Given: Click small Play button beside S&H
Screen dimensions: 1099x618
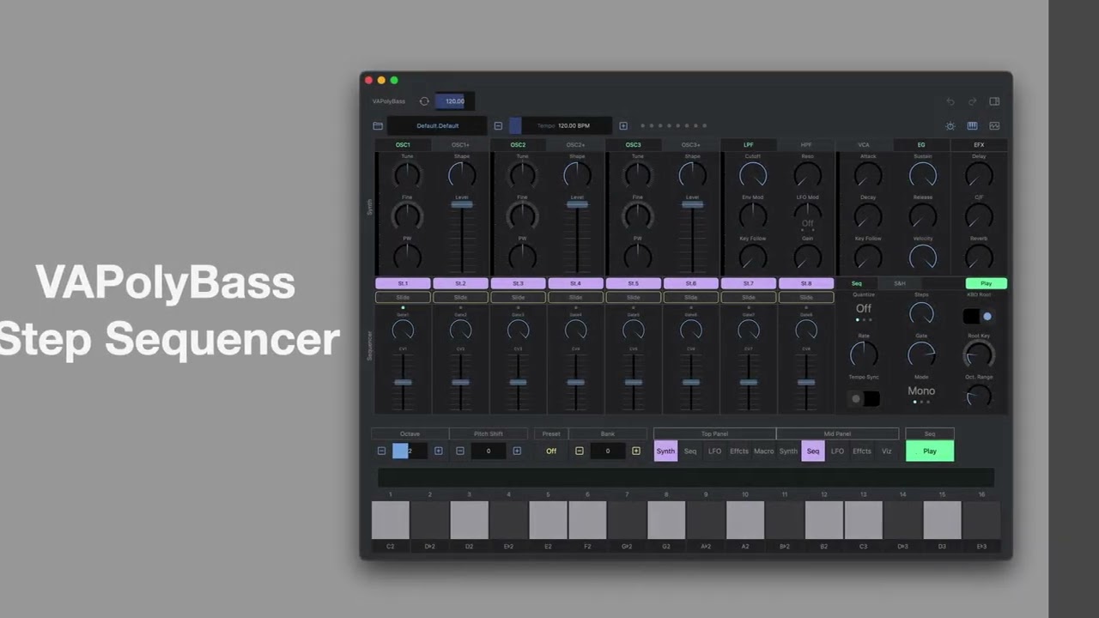Looking at the screenshot, I should [986, 283].
